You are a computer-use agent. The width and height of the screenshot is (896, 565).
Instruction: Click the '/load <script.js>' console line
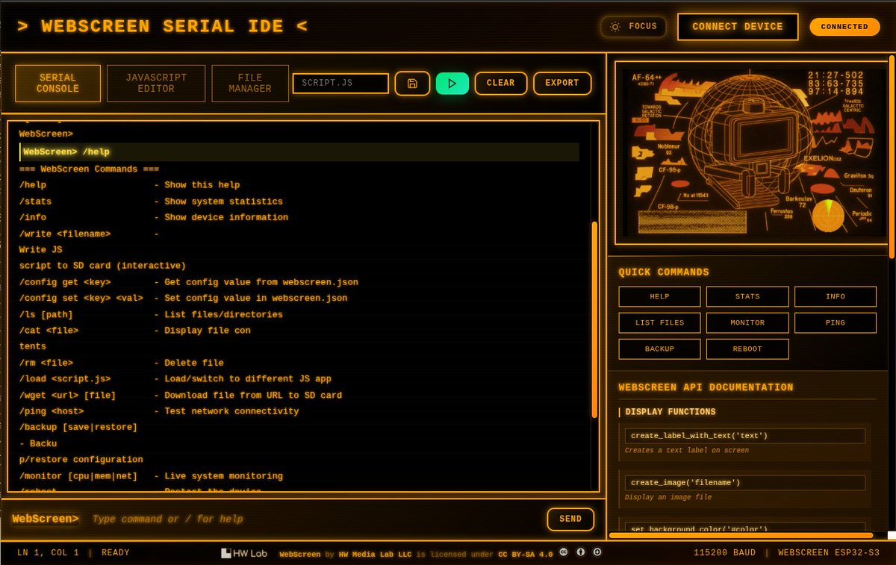[175, 378]
